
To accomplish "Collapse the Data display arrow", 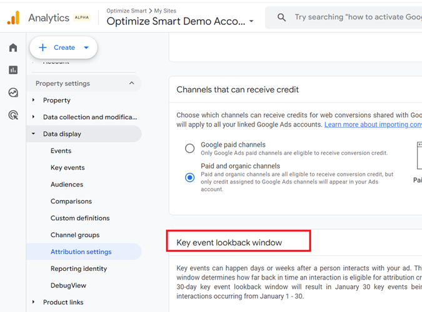I will (33, 134).
